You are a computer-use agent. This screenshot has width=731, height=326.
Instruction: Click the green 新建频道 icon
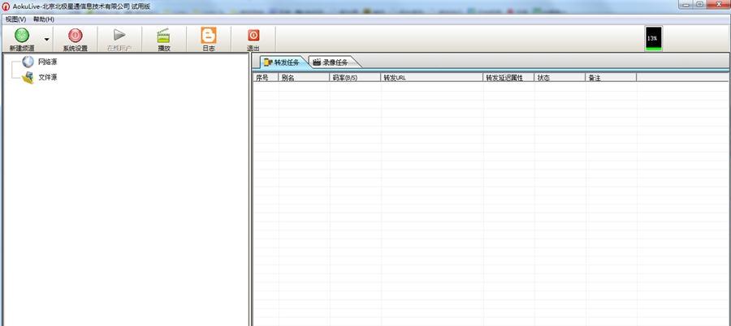[x=22, y=36]
